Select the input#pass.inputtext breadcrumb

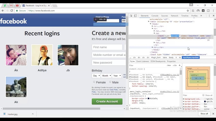click(191, 58)
